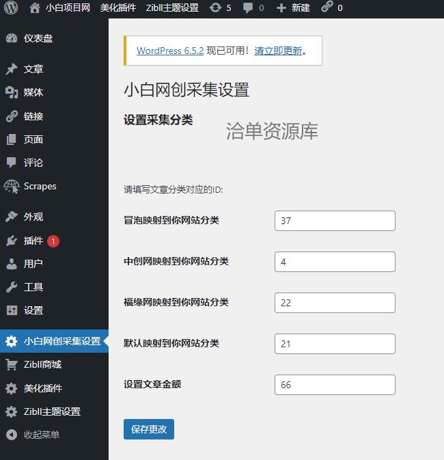Click the WordPress 6.5.2 link

(170, 51)
